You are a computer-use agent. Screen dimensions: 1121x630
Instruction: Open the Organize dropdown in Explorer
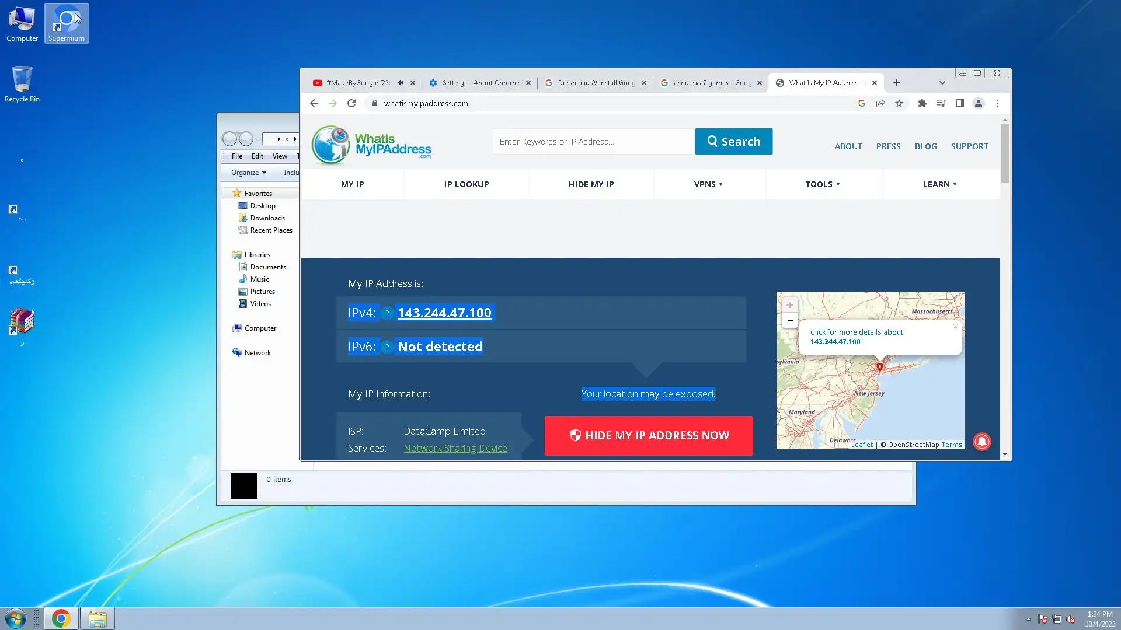pyautogui.click(x=248, y=173)
